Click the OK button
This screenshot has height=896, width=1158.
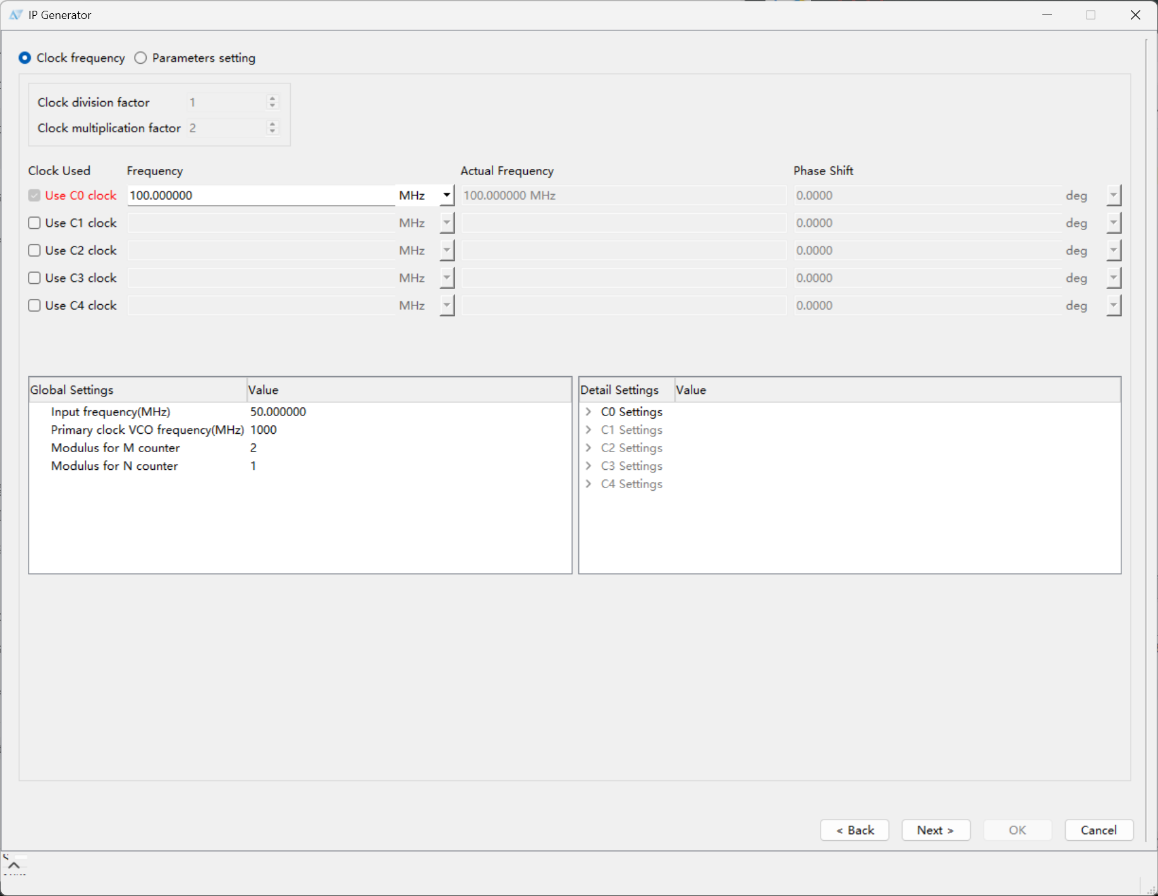point(1017,830)
